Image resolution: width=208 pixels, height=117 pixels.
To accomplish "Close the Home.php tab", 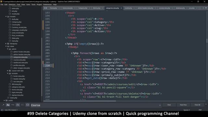I will tap(59, 8).
